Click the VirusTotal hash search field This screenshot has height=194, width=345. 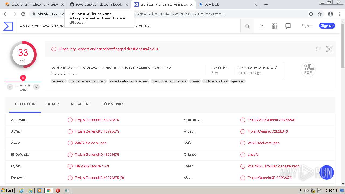(x=128, y=26)
